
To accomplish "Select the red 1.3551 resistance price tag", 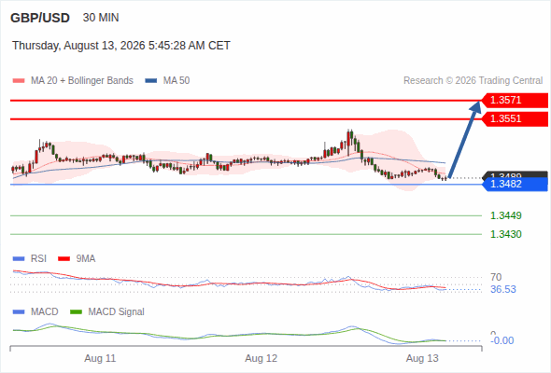I will 515,119.
